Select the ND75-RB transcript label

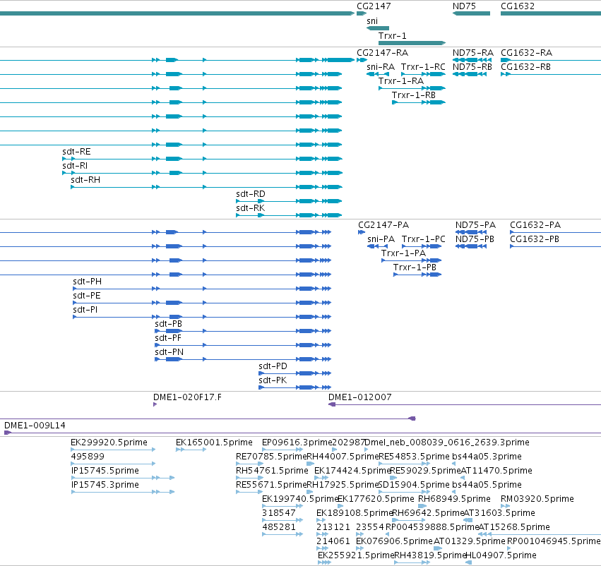coord(472,67)
